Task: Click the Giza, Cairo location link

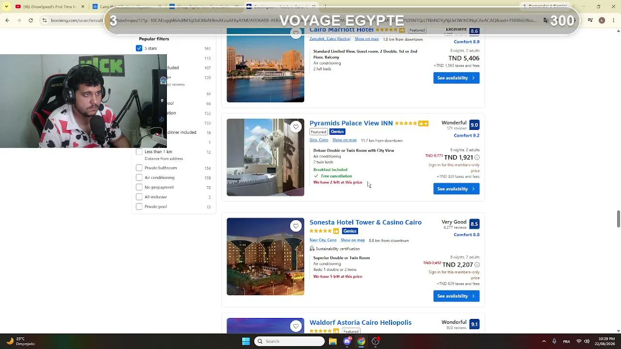Action: pos(319,140)
